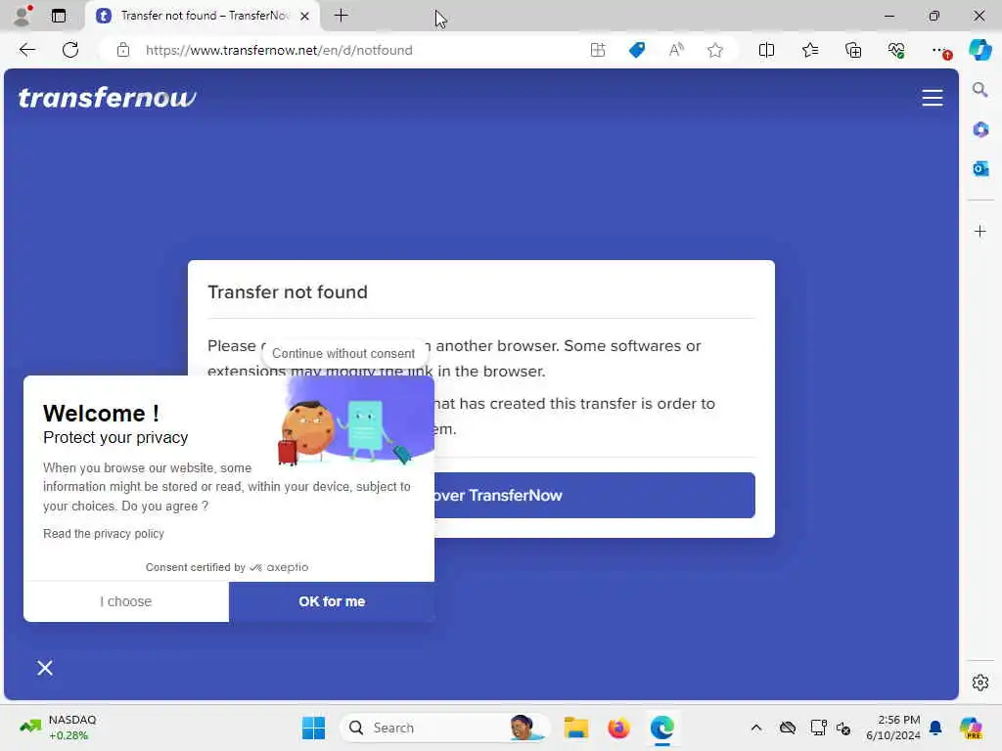Viewport: 1002px width, 751px height.
Task: Click the axeptio consent certification link
Action: coord(227,567)
